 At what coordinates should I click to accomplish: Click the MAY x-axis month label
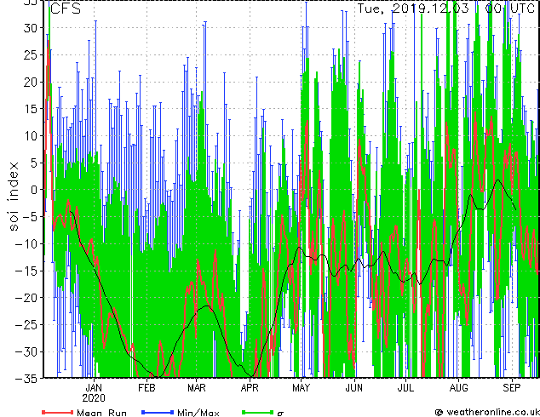(301, 388)
